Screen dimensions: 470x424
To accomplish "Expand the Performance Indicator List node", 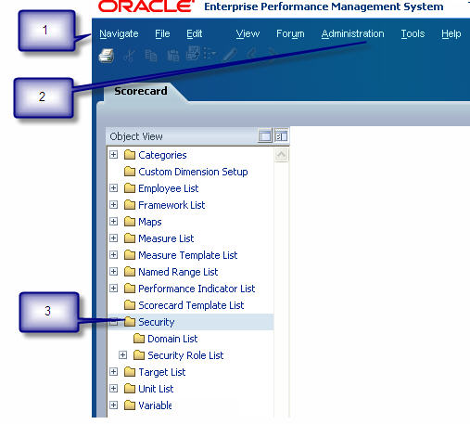I will (x=114, y=288).
